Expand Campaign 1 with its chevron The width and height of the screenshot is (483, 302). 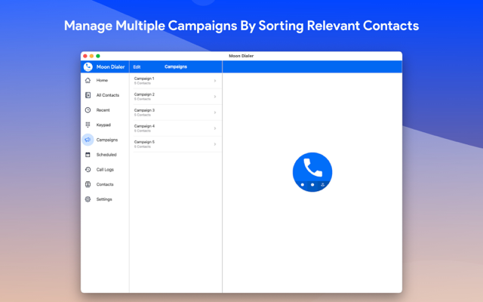215,80
